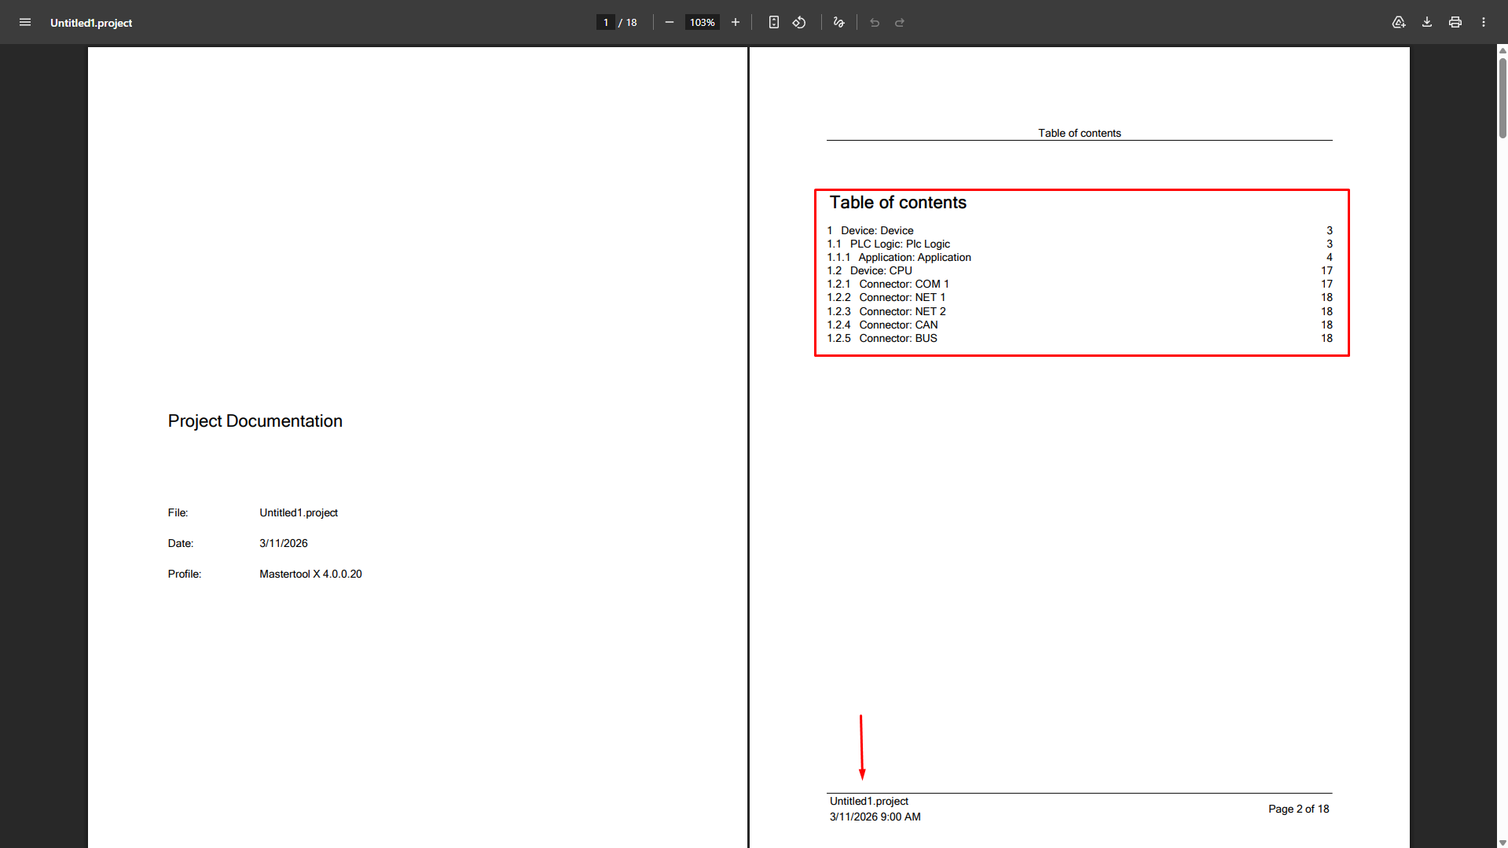Click the undo arrow icon

(875, 22)
